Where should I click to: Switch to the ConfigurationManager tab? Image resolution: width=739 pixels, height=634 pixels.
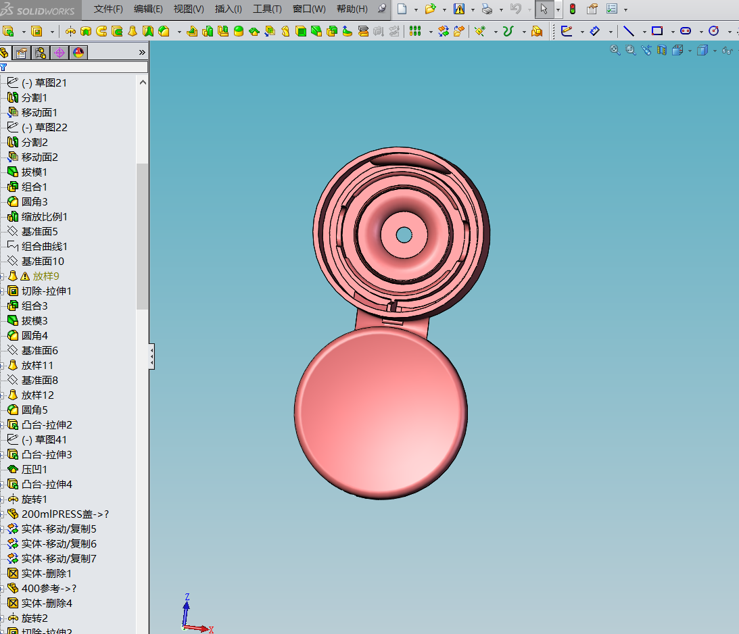click(x=41, y=52)
